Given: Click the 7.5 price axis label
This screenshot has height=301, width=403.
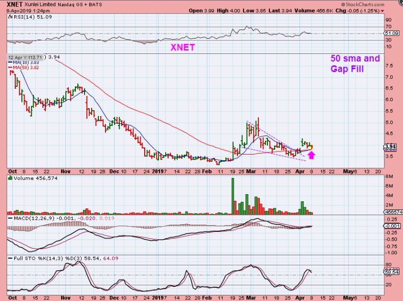Looking at the screenshot, I should coord(389,66).
